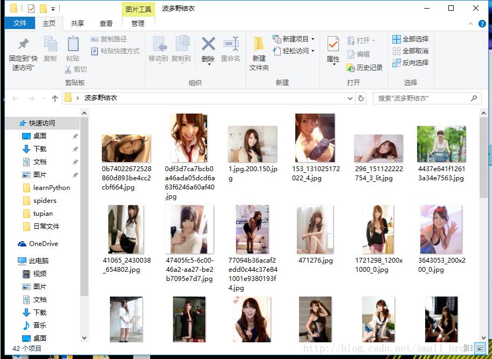Open the Easy Access (轻松访问) dropdown
Viewport: 492px width, 359px height.
(x=294, y=51)
